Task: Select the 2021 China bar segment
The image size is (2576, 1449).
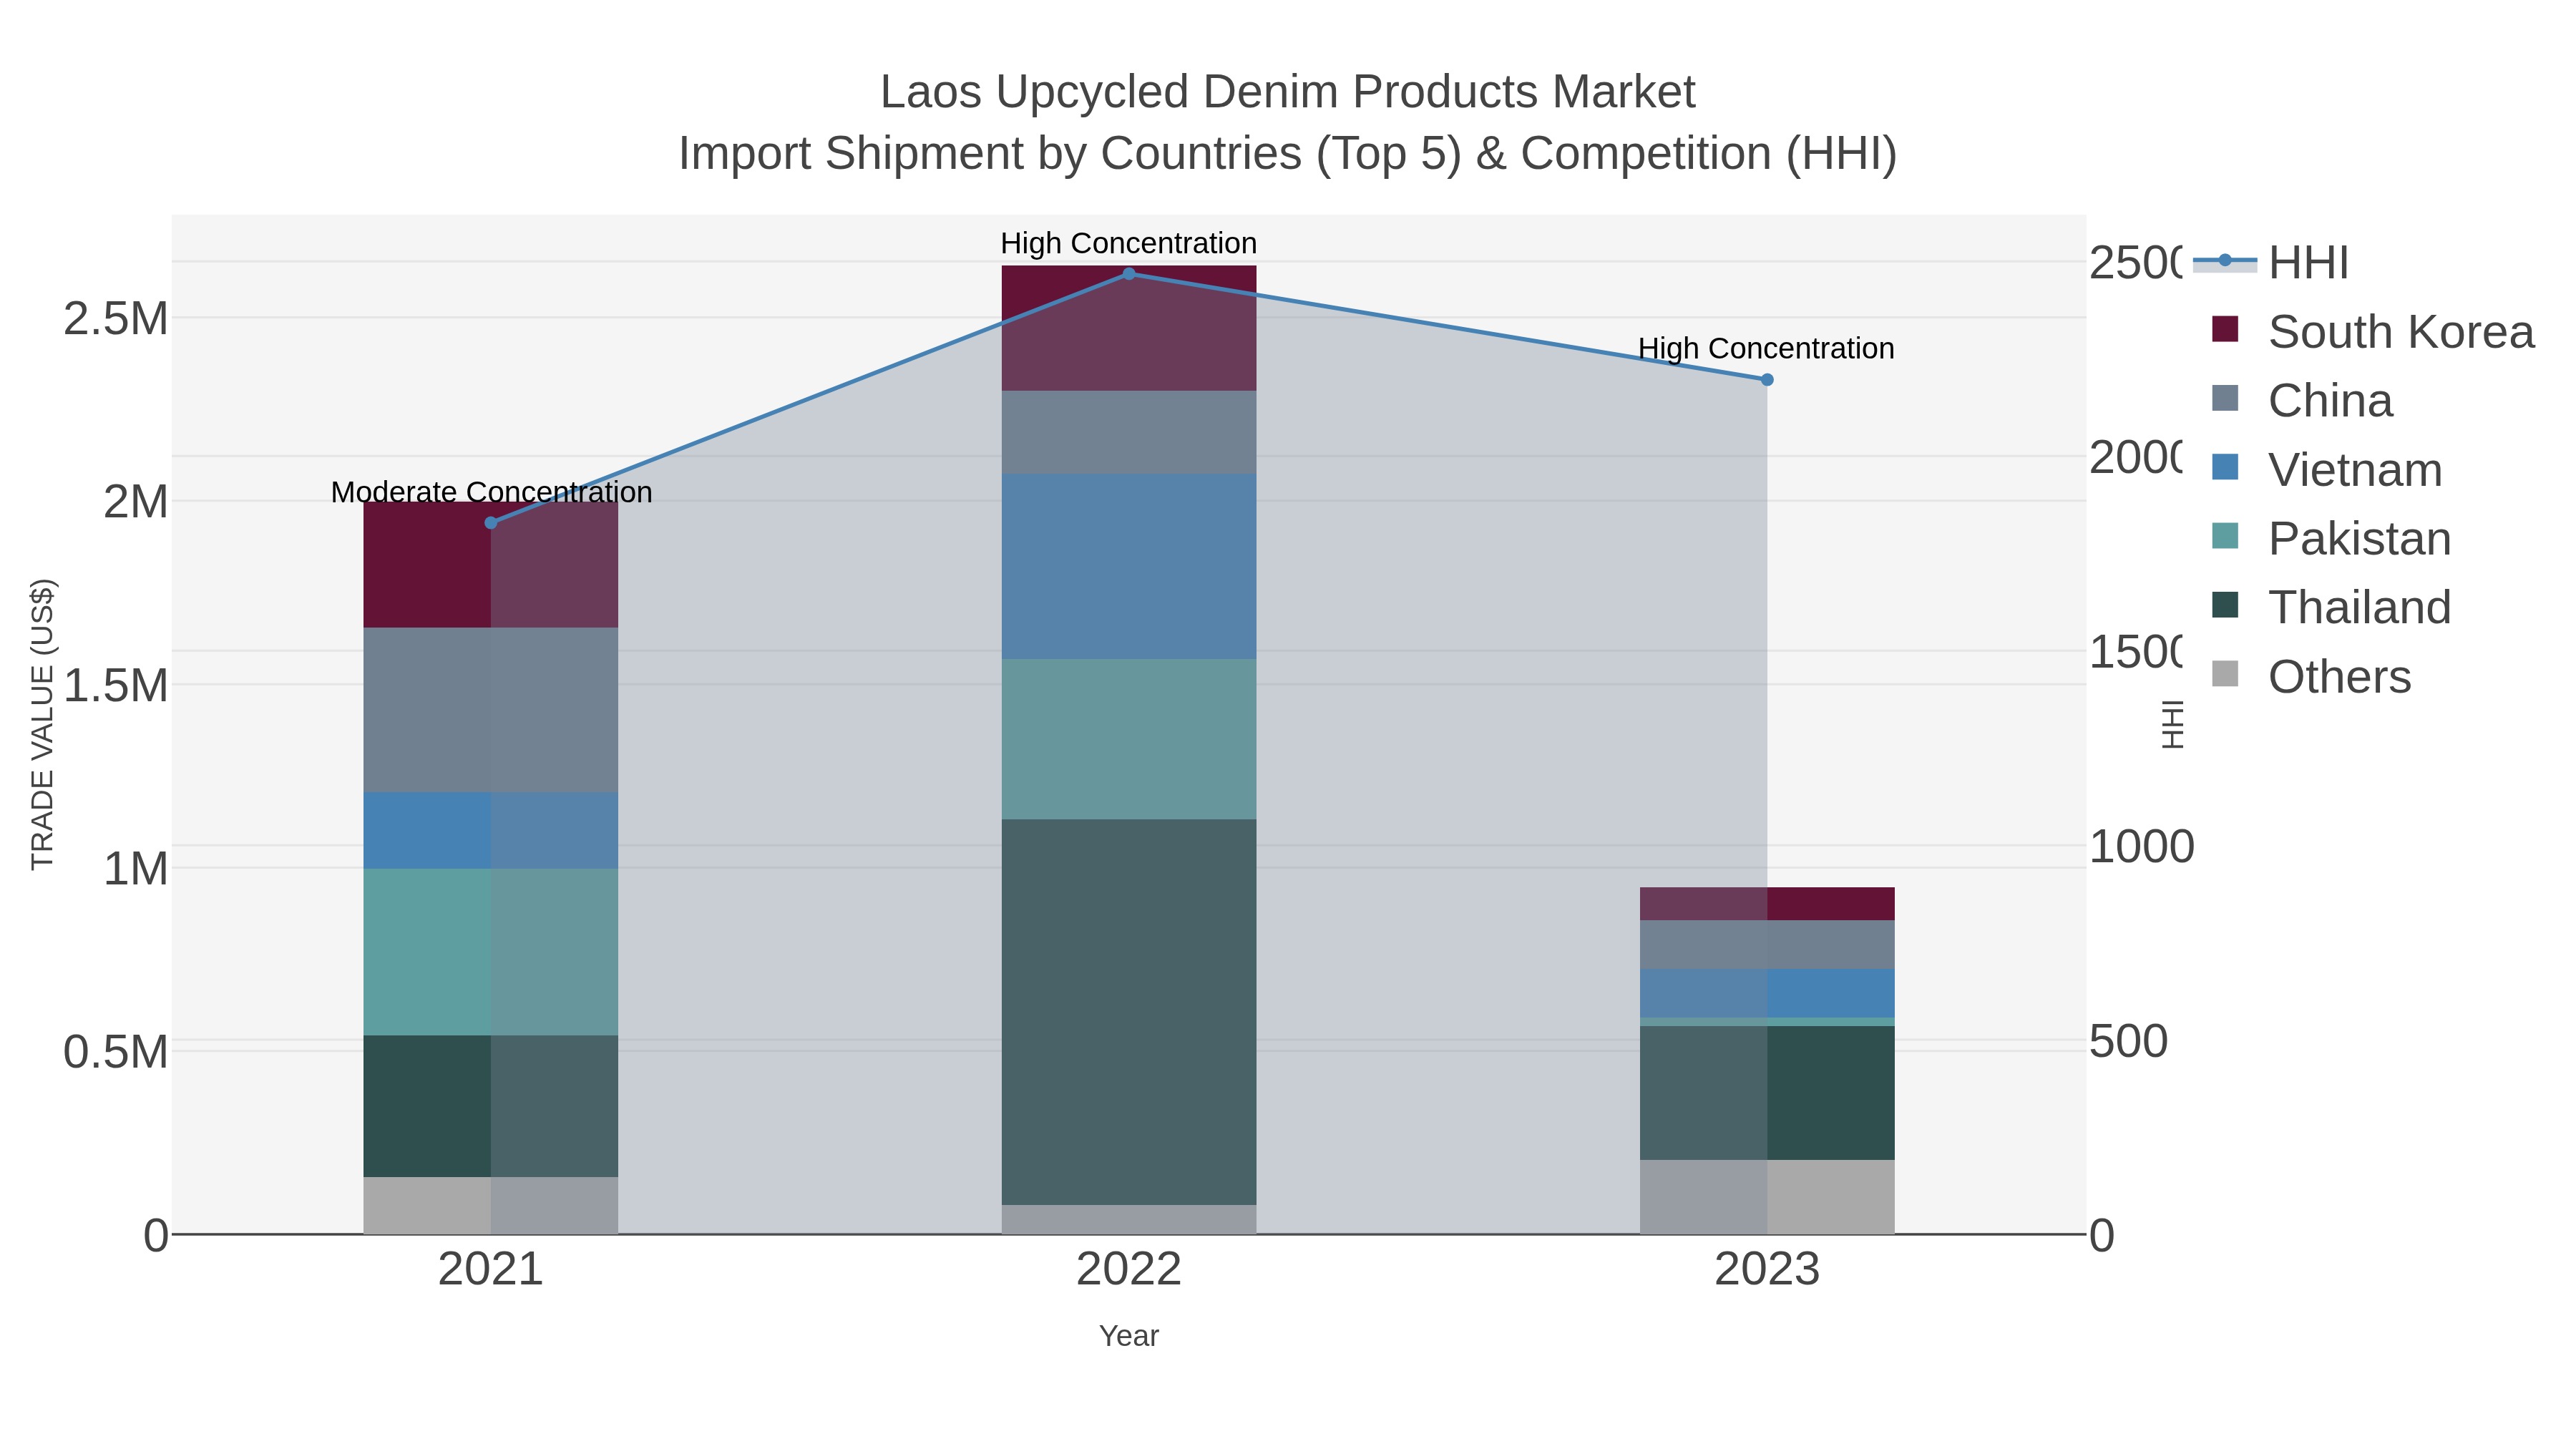Action: coord(491,710)
